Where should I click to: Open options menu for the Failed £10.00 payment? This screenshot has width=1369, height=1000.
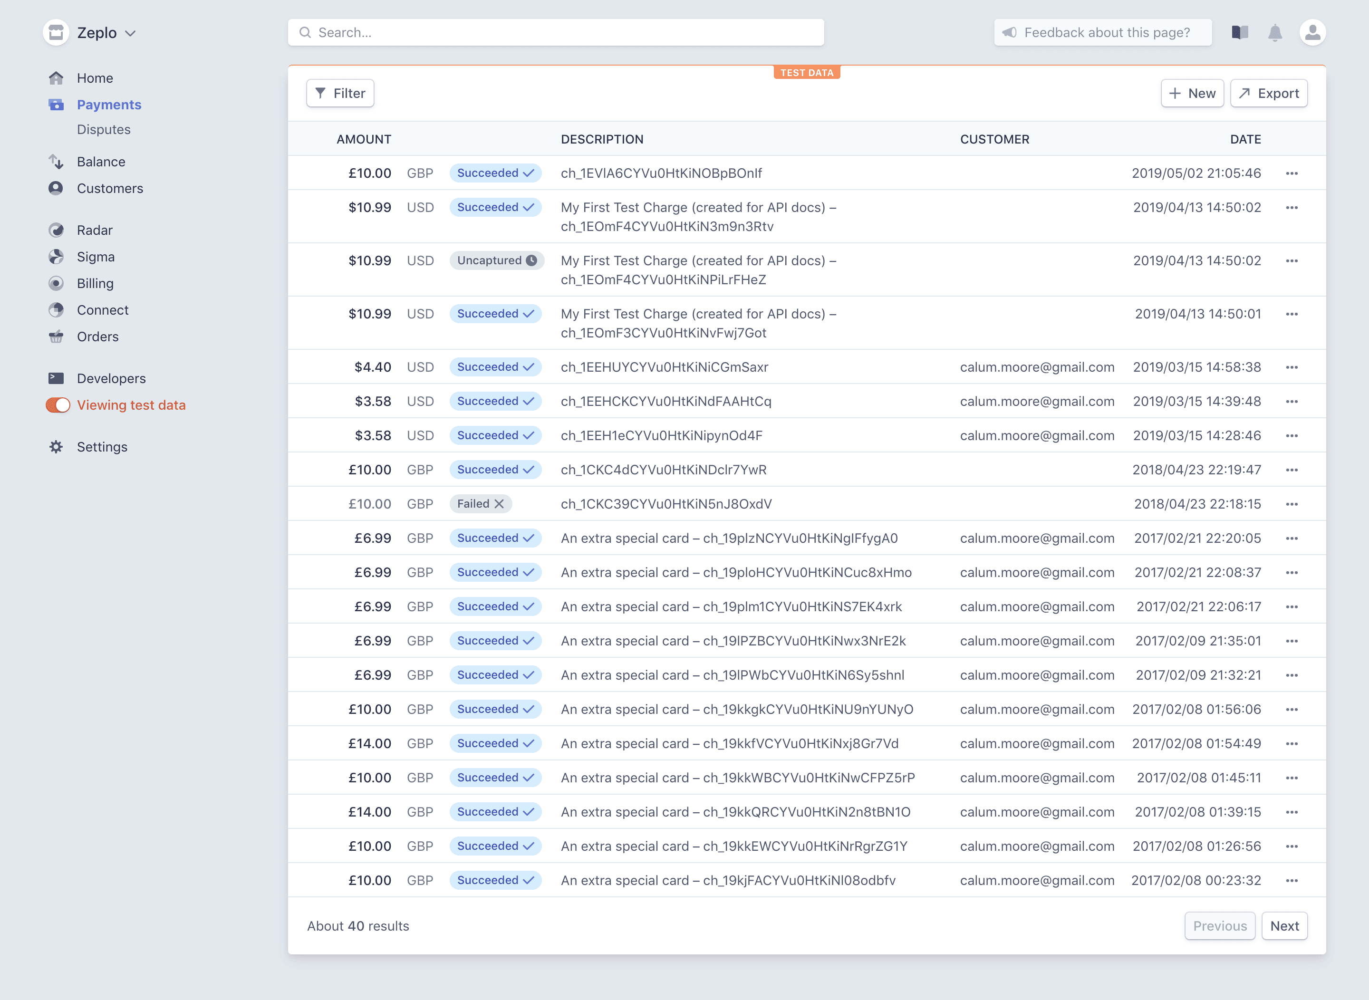[1291, 504]
